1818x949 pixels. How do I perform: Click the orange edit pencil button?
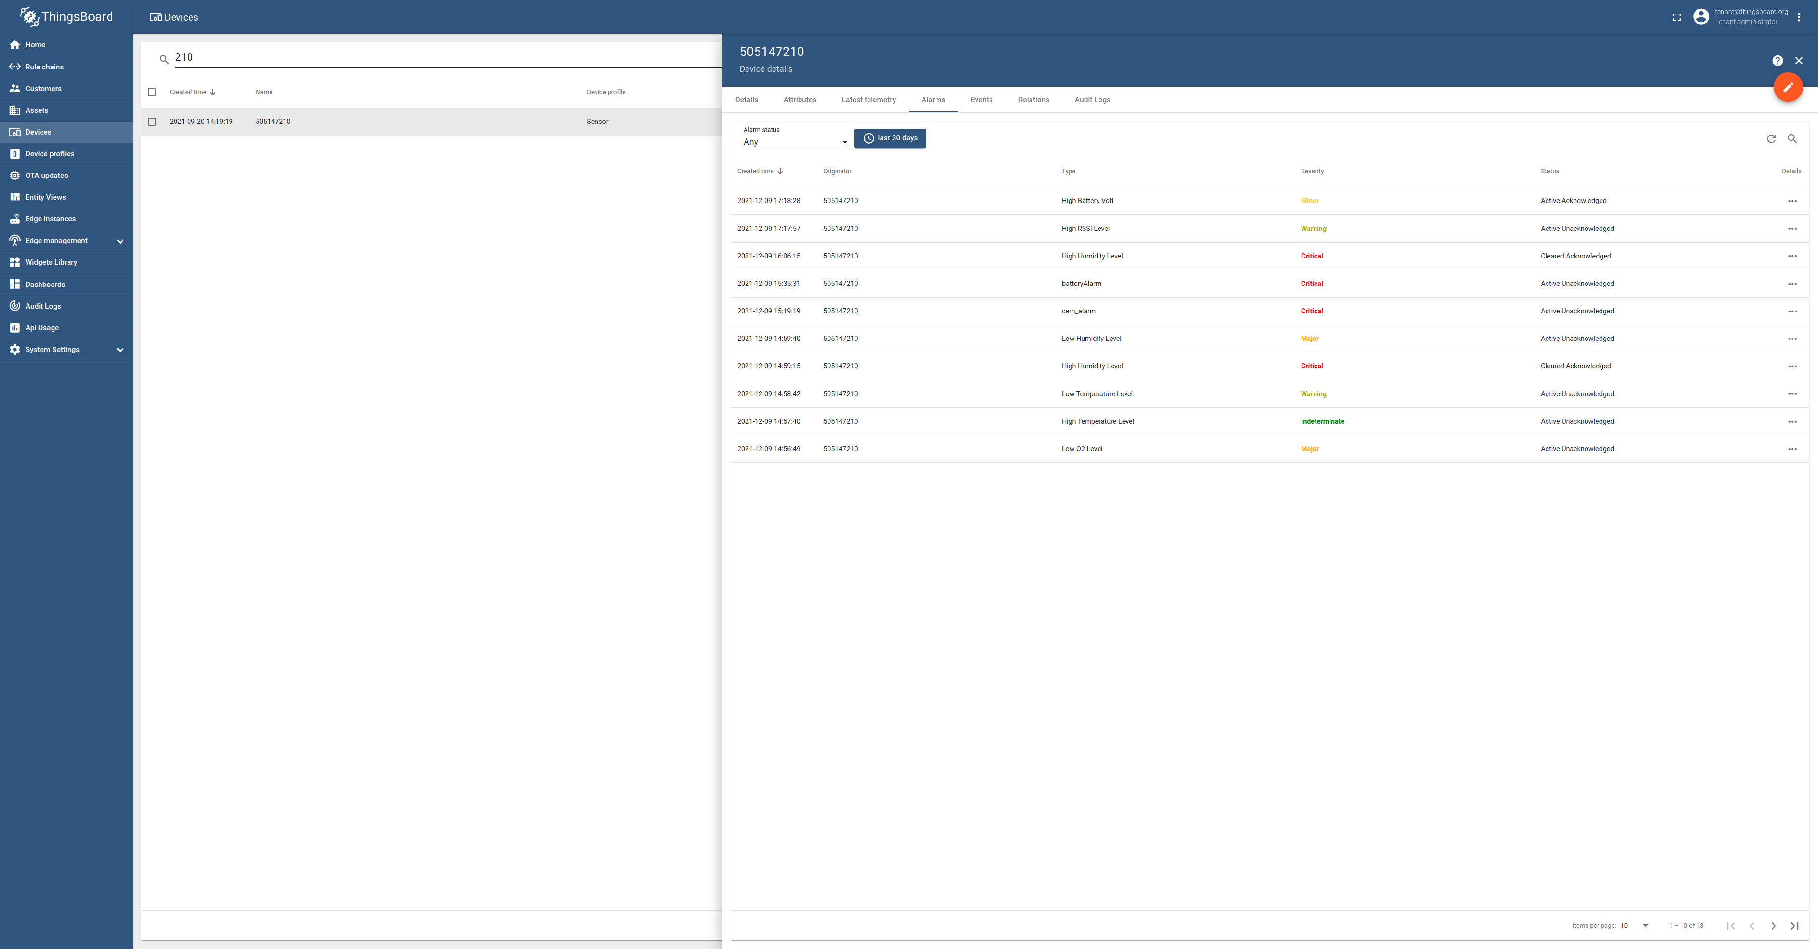tap(1789, 87)
